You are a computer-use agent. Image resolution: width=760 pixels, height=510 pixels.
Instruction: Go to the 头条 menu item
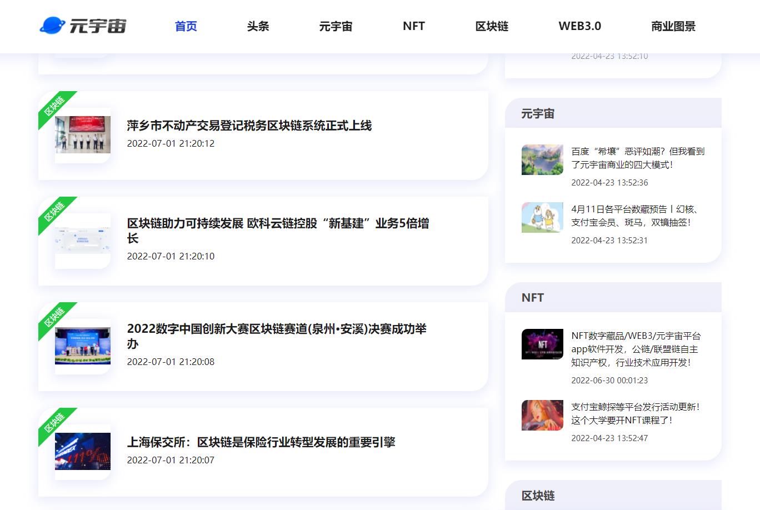[x=258, y=26]
